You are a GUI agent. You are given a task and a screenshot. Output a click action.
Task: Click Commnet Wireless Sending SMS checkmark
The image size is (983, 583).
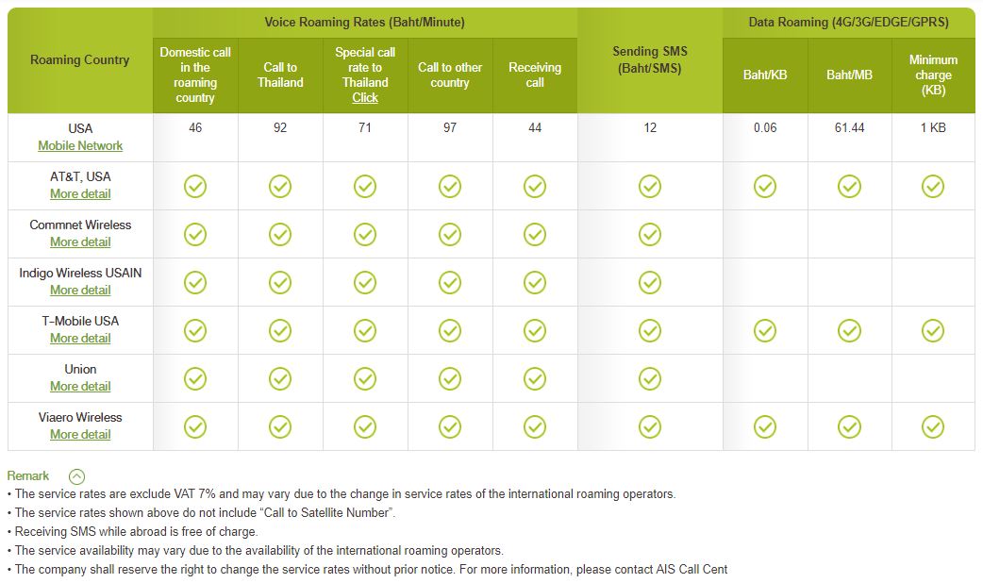coord(649,235)
